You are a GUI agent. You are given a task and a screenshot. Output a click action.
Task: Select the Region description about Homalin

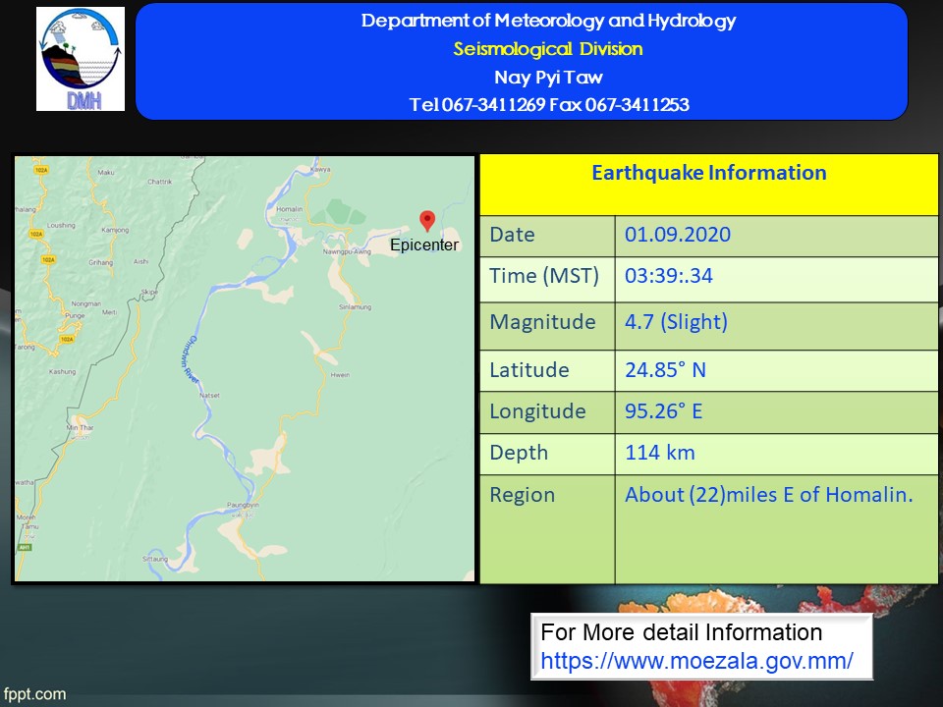point(769,495)
